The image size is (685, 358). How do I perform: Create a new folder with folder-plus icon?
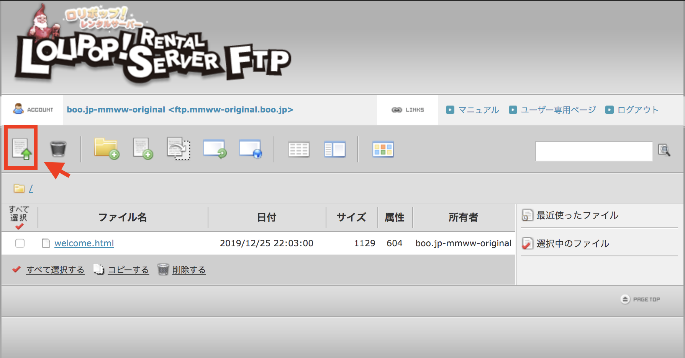pos(107,149)
